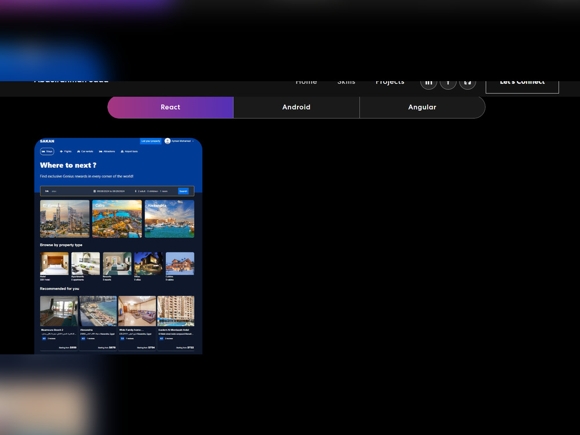Go to the Home navbar link
The height and width of the screenshot is (435, 580).
pyautogui.click(x=306, y=84)
